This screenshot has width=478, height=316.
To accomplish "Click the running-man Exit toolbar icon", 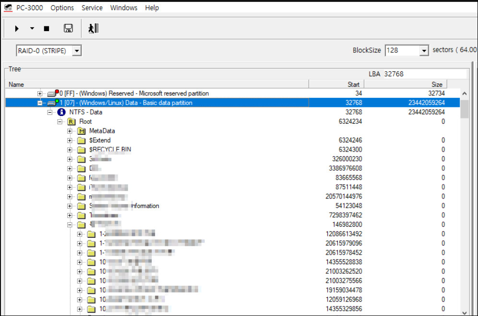I will click(93, 28).
